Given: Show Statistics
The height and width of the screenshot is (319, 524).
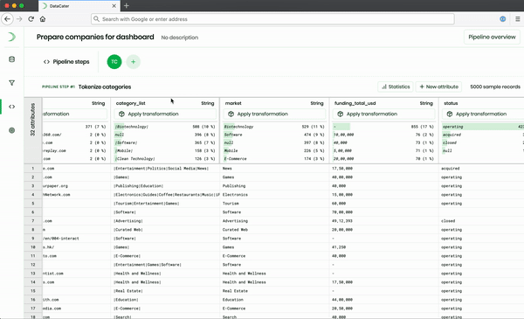Looking at the screenshot, I should click(x=396, y=87).
